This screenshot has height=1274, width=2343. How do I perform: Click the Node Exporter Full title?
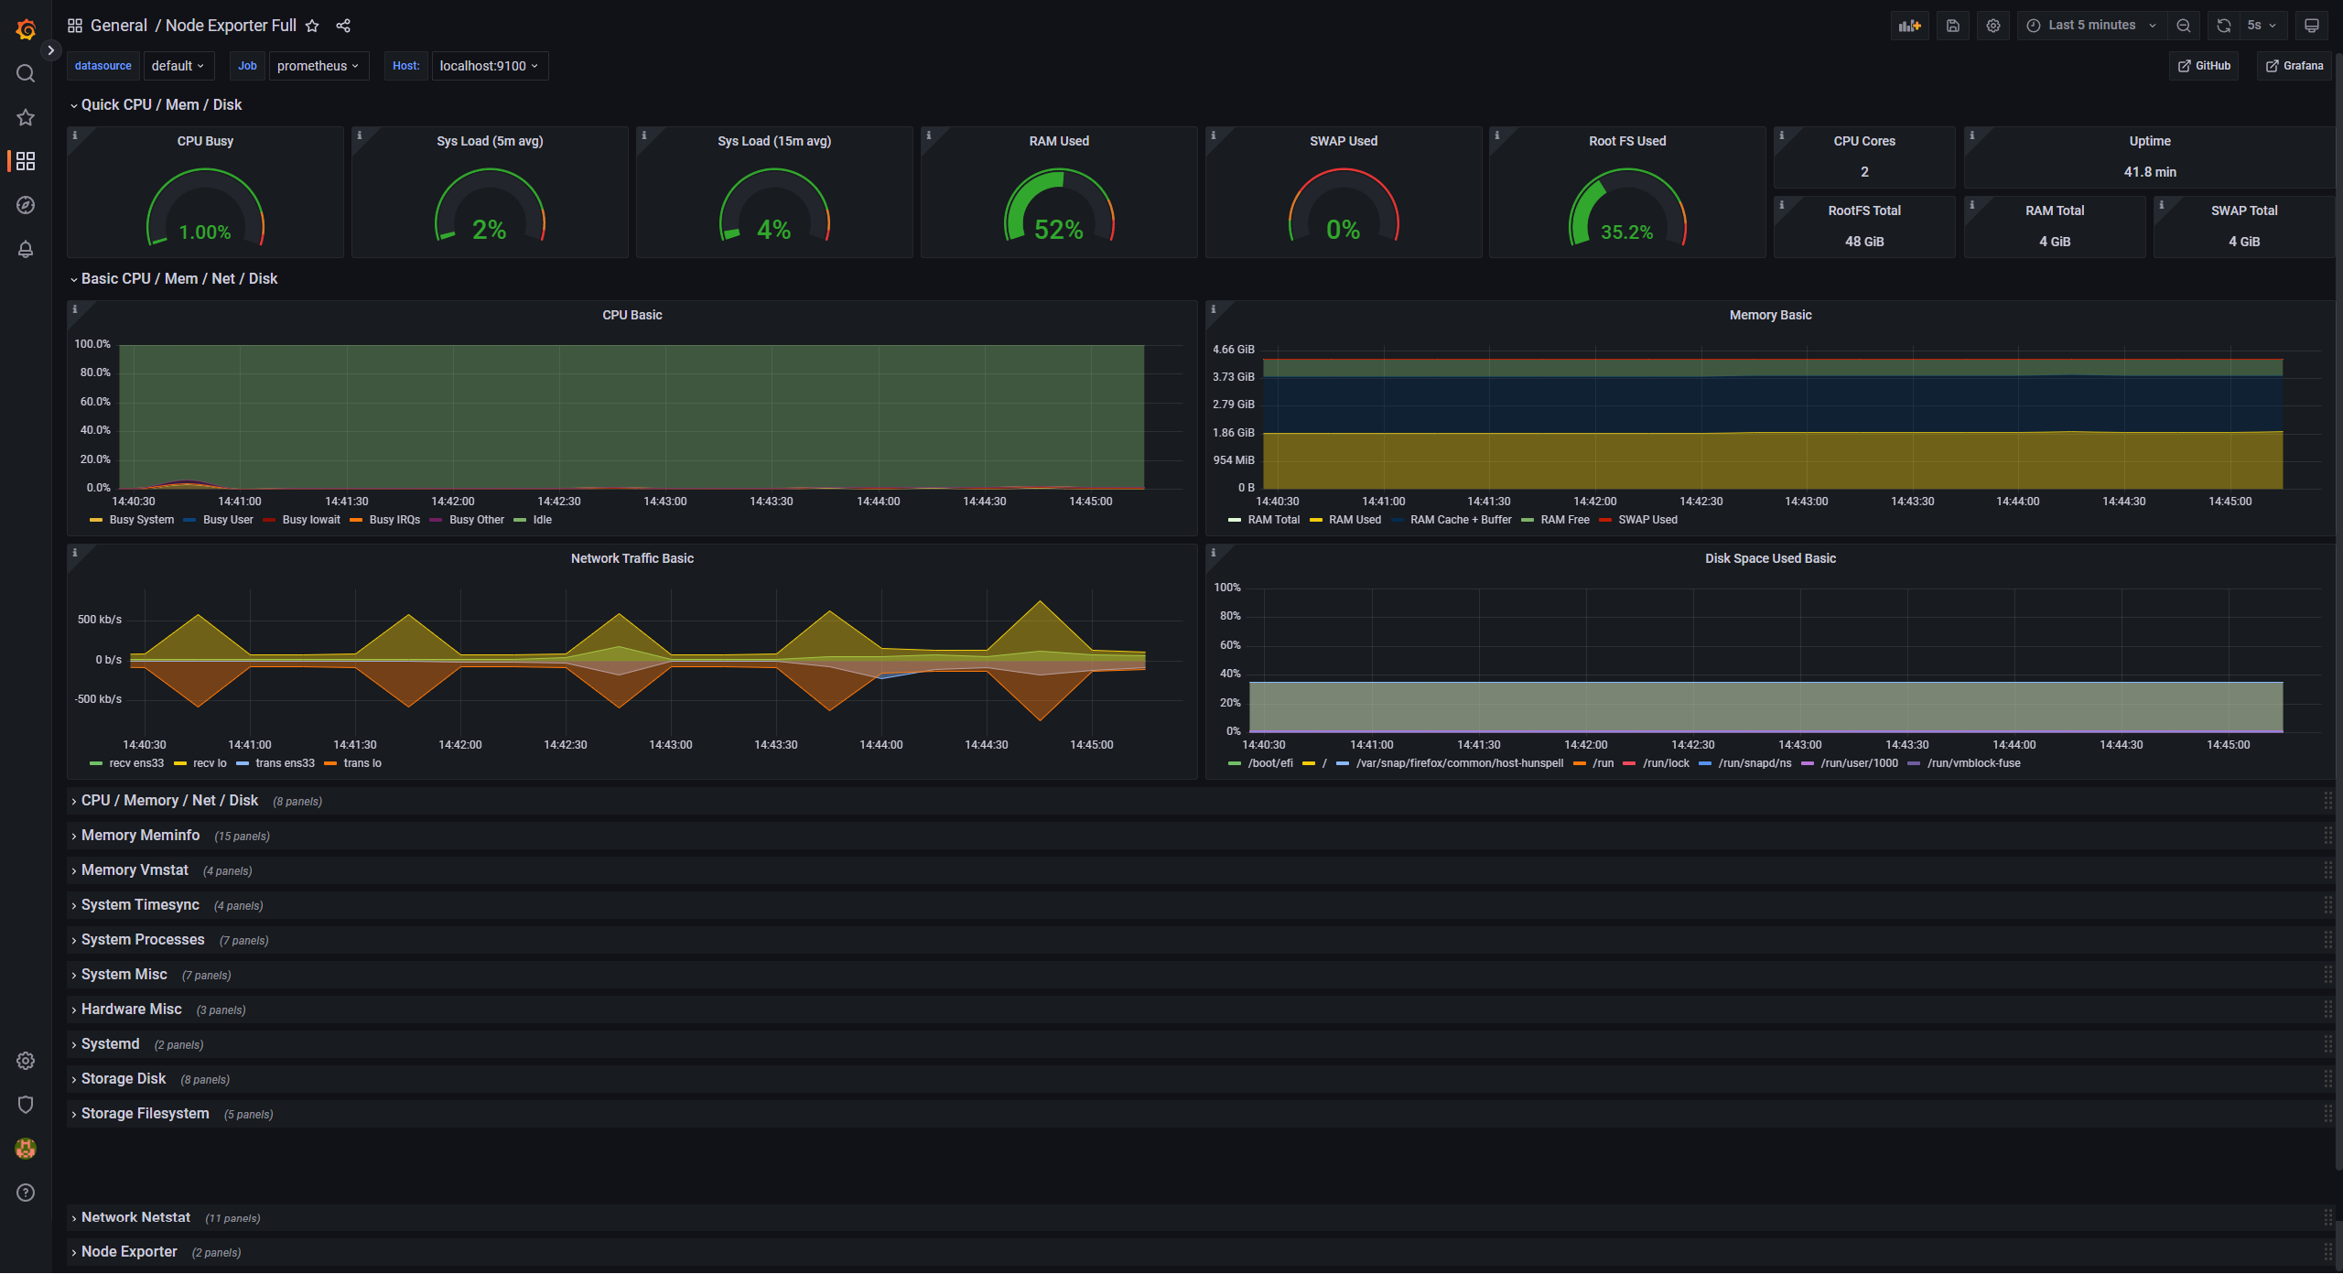[231, 26]
